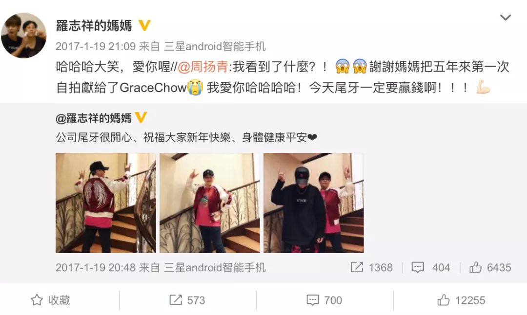
Task: Like the original post with 6435
Action: pos(490,267)
